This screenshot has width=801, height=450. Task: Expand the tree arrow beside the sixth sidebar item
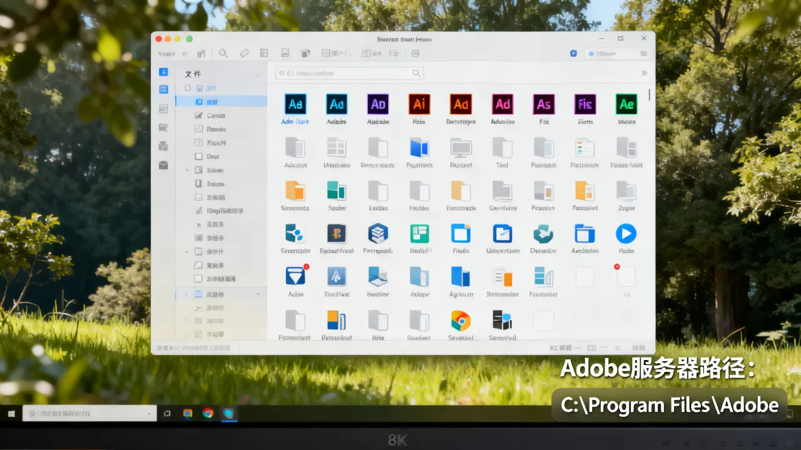coord(187,170)
